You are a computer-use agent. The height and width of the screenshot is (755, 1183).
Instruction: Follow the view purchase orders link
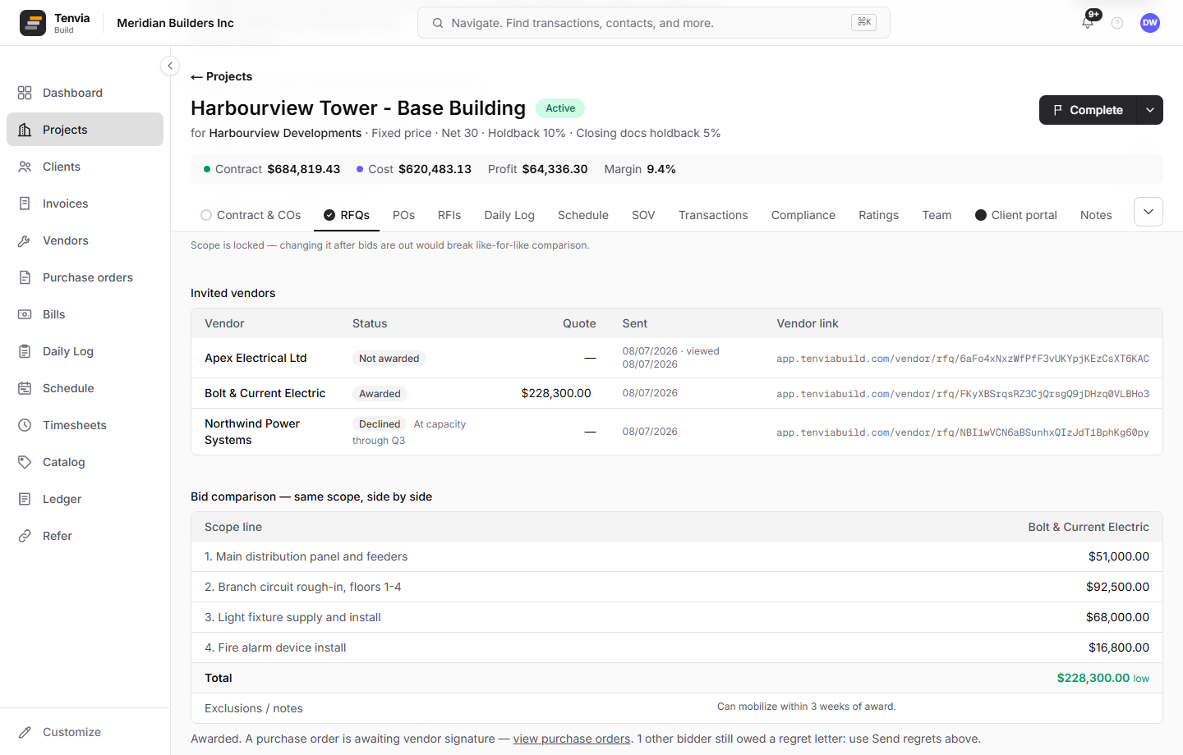click(x=572, y=739)
